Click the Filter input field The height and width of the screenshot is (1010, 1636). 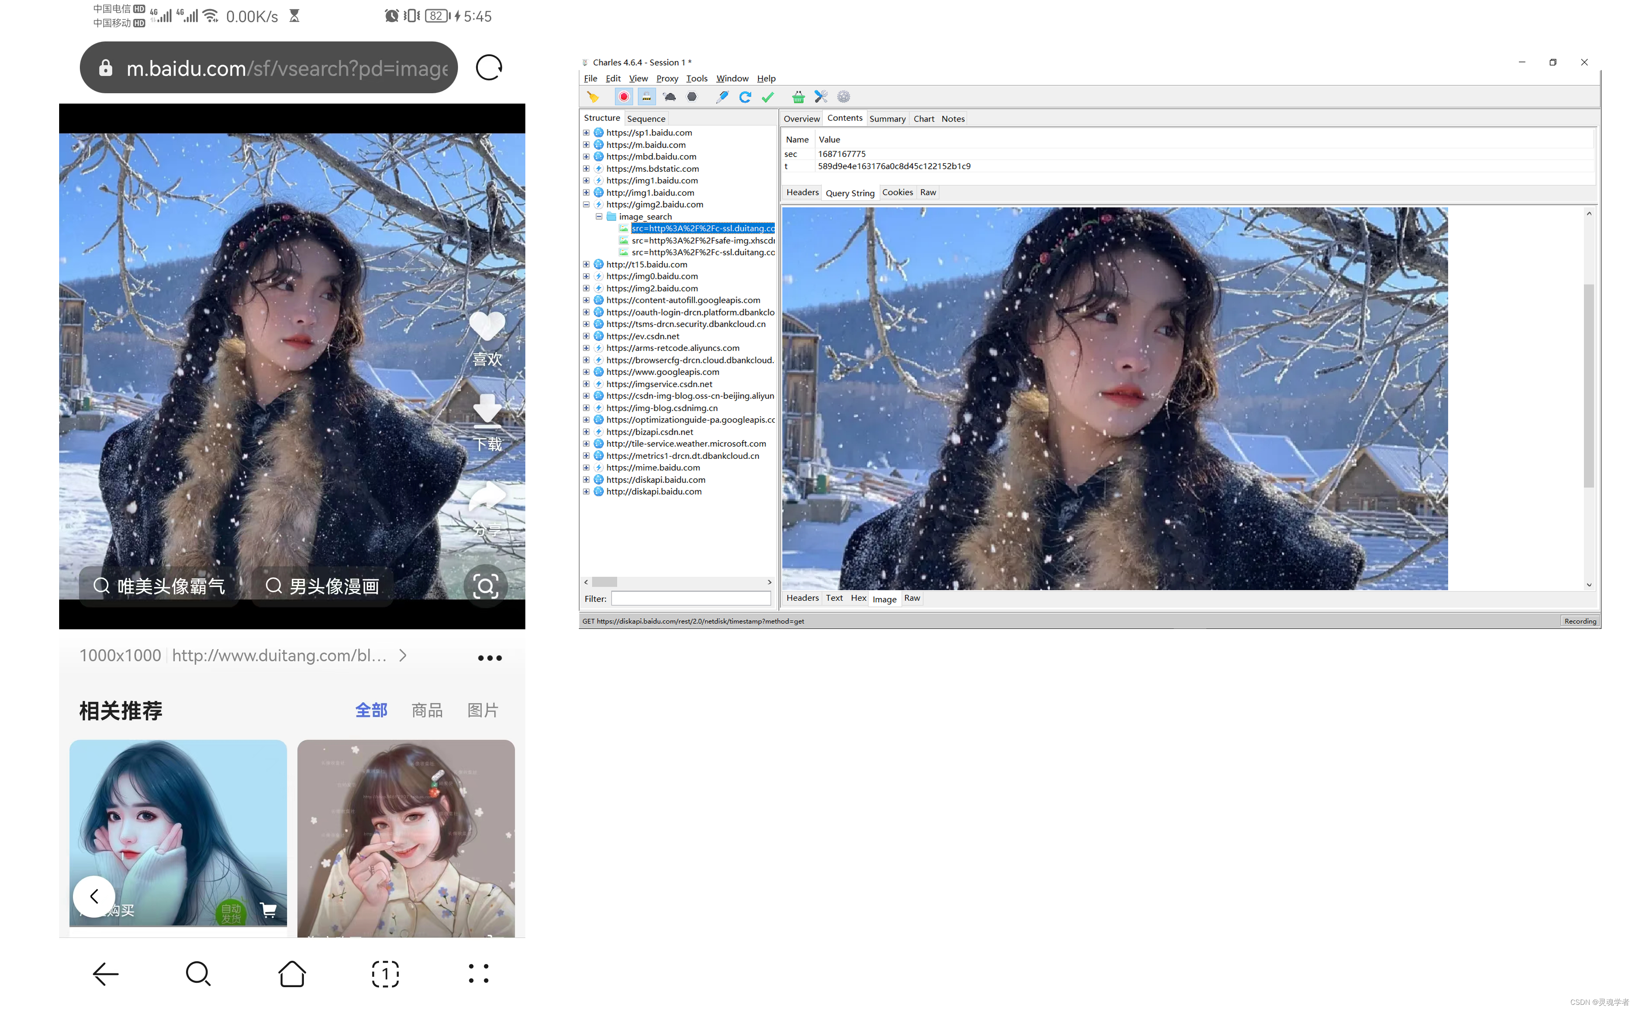tap(691, 599)
